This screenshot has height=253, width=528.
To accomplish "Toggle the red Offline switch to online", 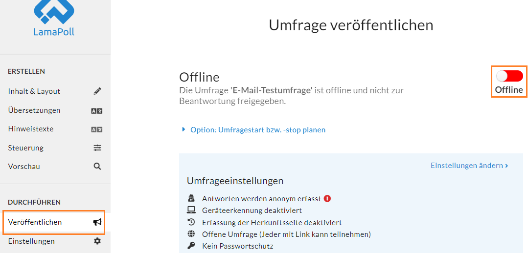I will [x=509, y=76].
